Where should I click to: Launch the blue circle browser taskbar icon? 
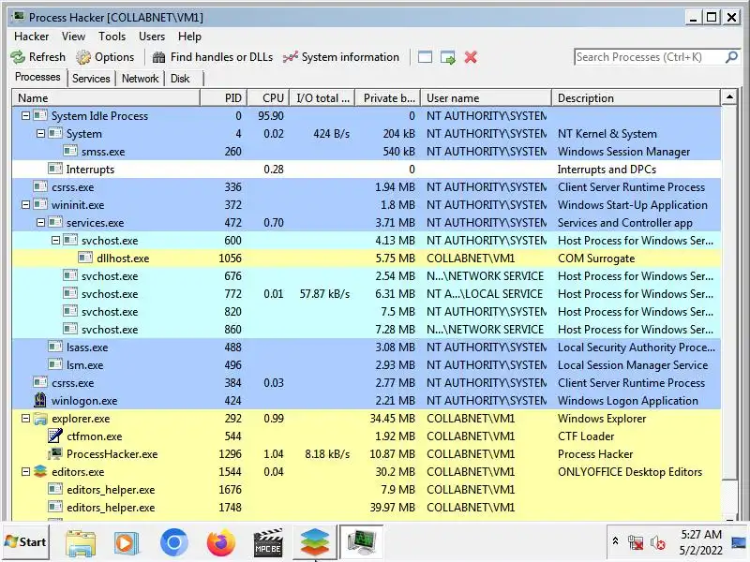(173, 542)
